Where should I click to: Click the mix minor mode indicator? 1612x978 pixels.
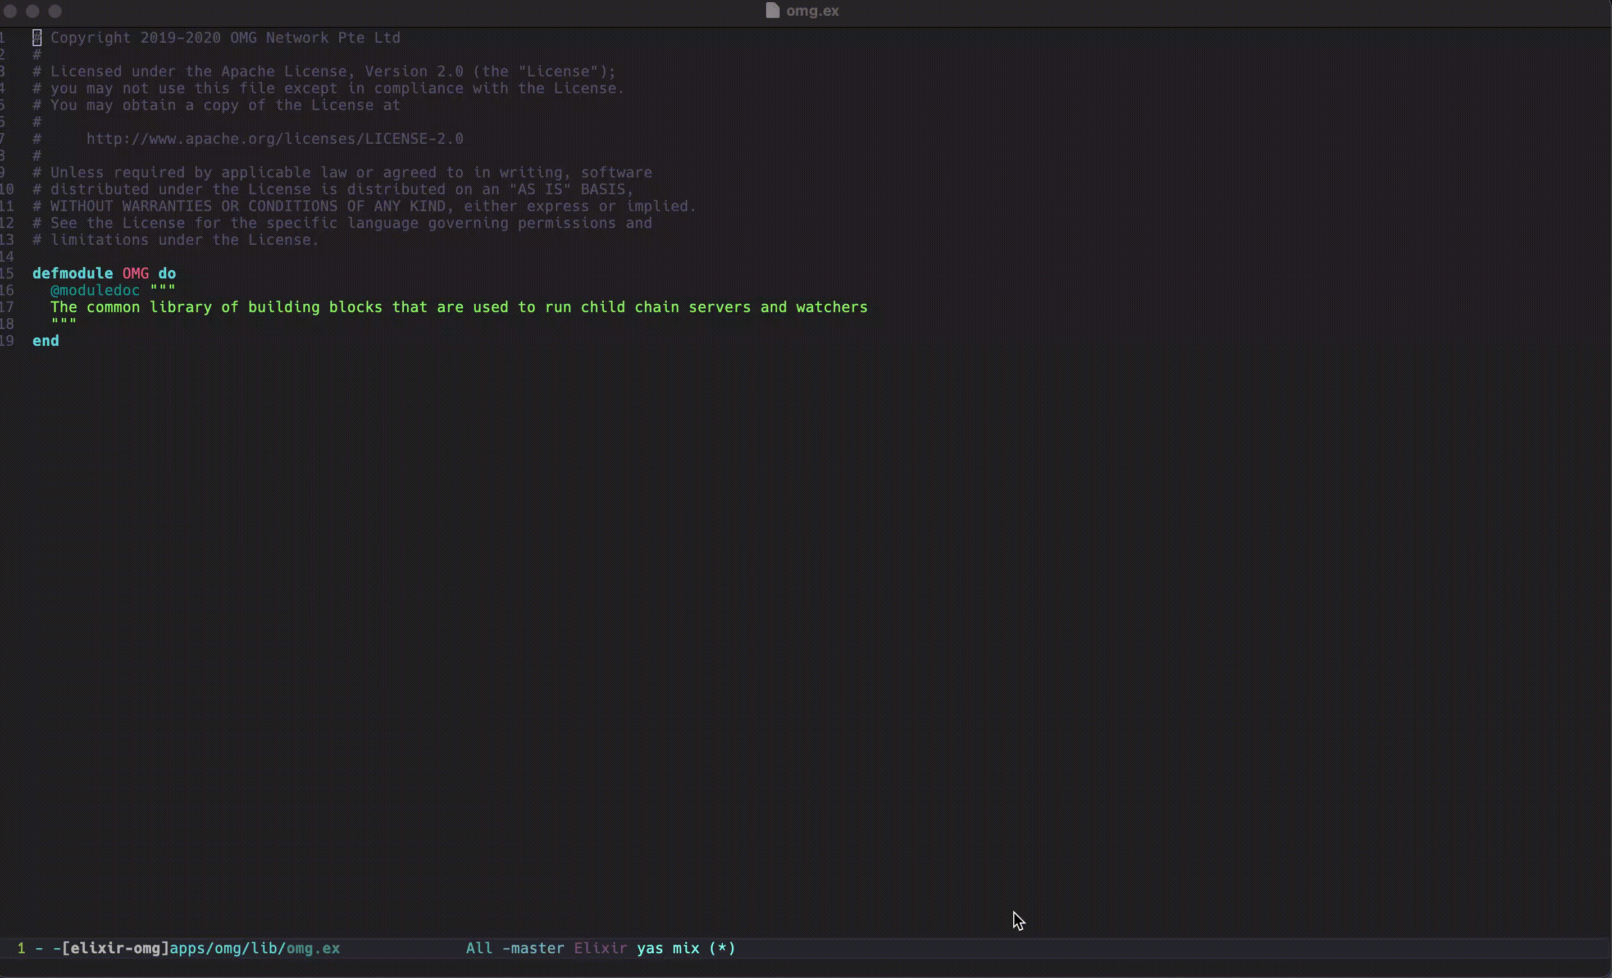pos(686,949)
